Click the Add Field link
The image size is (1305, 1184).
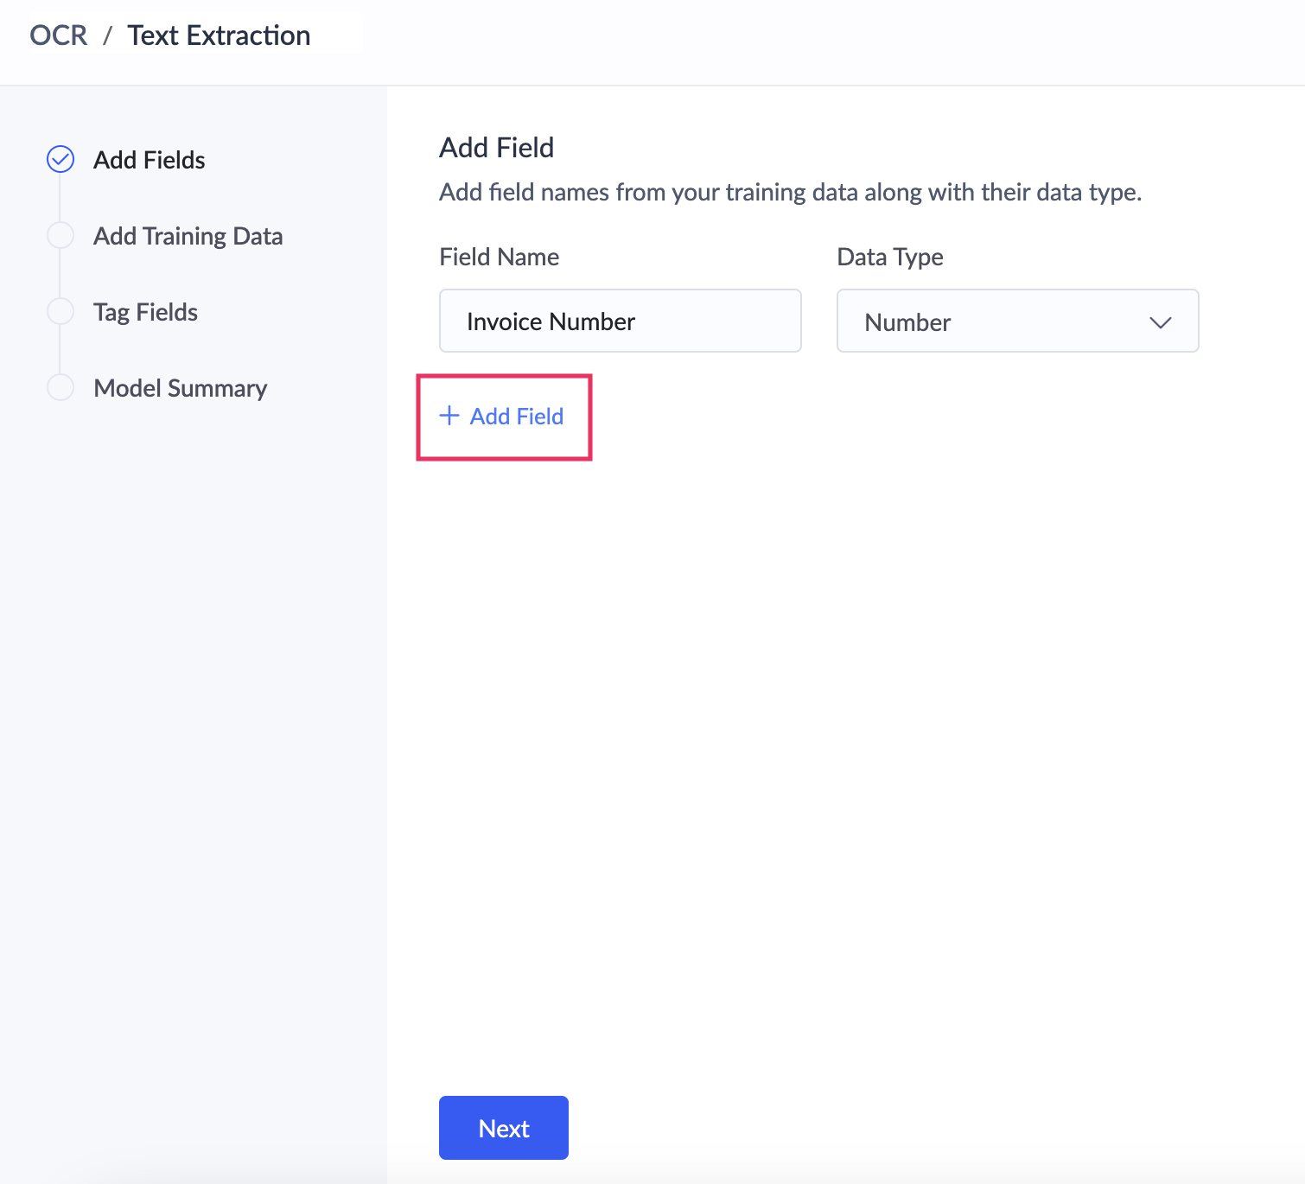coord(516,417)
